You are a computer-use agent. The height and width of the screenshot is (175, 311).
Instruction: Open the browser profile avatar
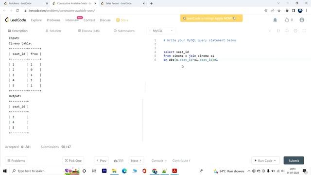300,11
